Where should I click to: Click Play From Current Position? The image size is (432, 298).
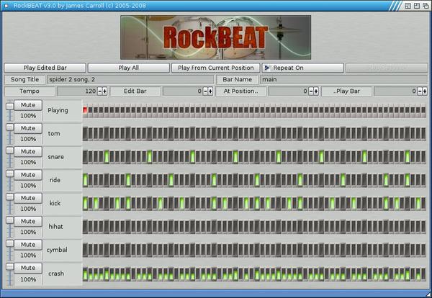coord(215,68)
